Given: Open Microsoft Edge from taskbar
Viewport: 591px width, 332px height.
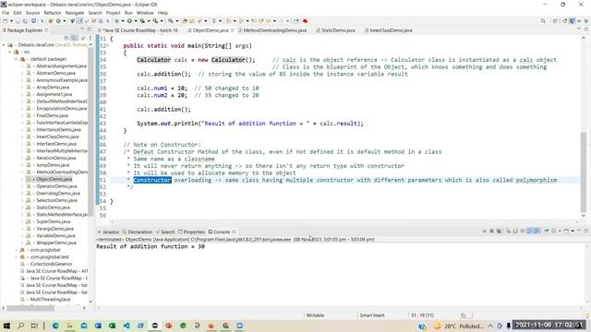Looking at the screenshot, I should coord(55,326).
